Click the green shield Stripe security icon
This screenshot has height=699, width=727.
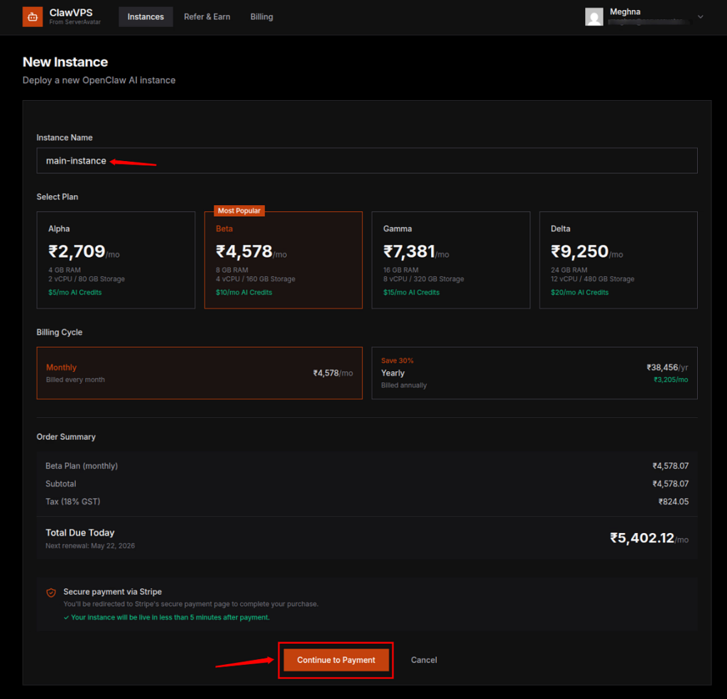50,592
